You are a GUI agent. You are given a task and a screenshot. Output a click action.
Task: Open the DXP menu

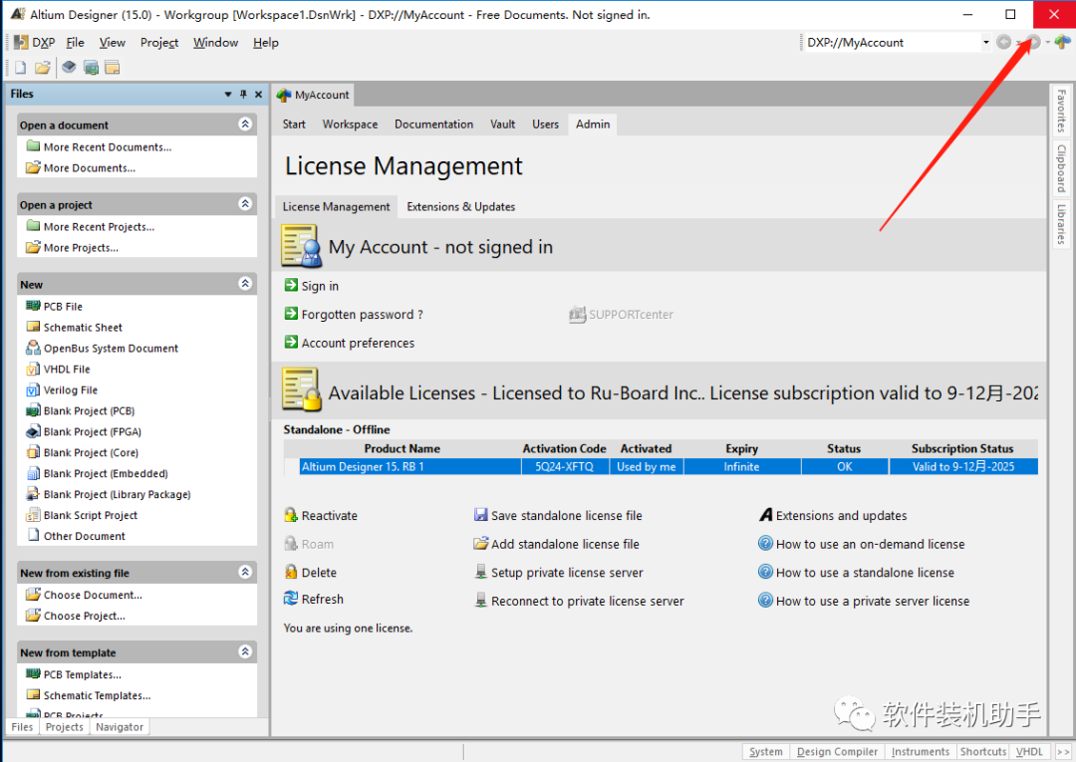(x=35, y=43)
